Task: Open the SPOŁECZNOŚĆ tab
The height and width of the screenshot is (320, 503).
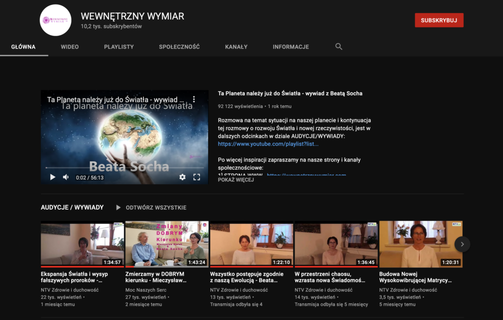Action: coord(179,47)
